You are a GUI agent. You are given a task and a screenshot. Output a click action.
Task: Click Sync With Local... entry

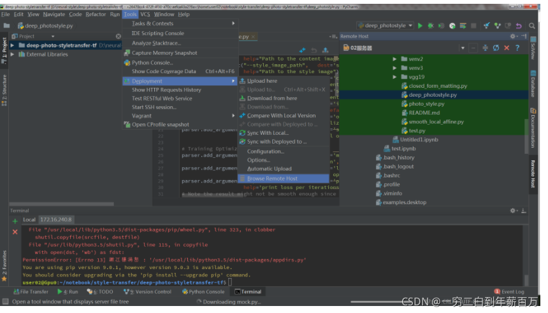click(284, 133)
